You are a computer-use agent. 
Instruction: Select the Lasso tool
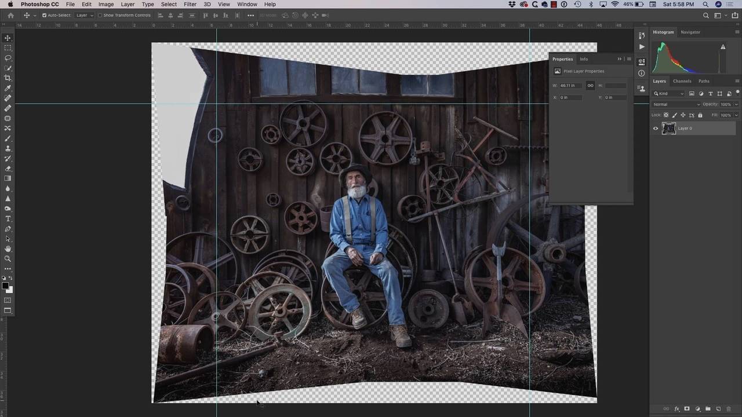tap(8, 58)
